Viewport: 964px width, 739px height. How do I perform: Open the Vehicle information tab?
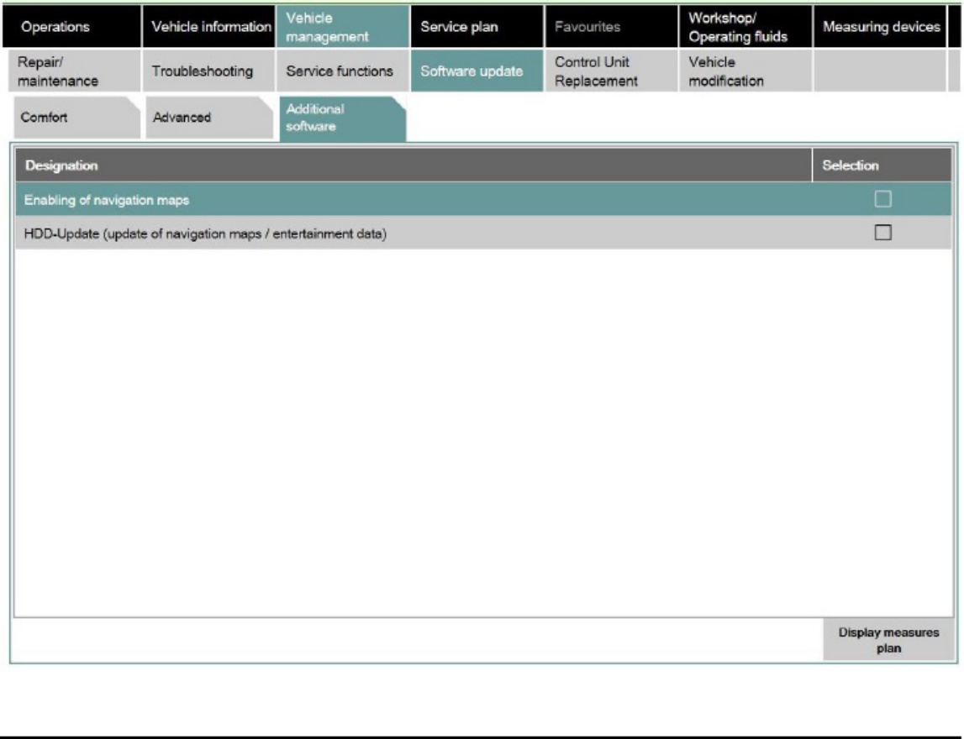coord(209,26)
